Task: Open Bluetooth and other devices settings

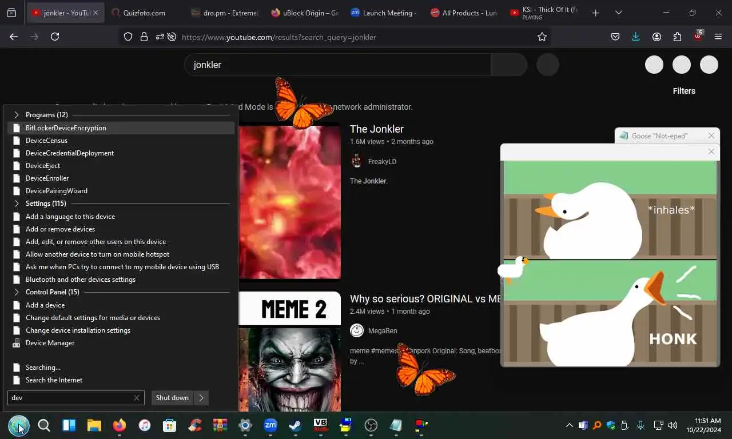Action: click(121, 280)
